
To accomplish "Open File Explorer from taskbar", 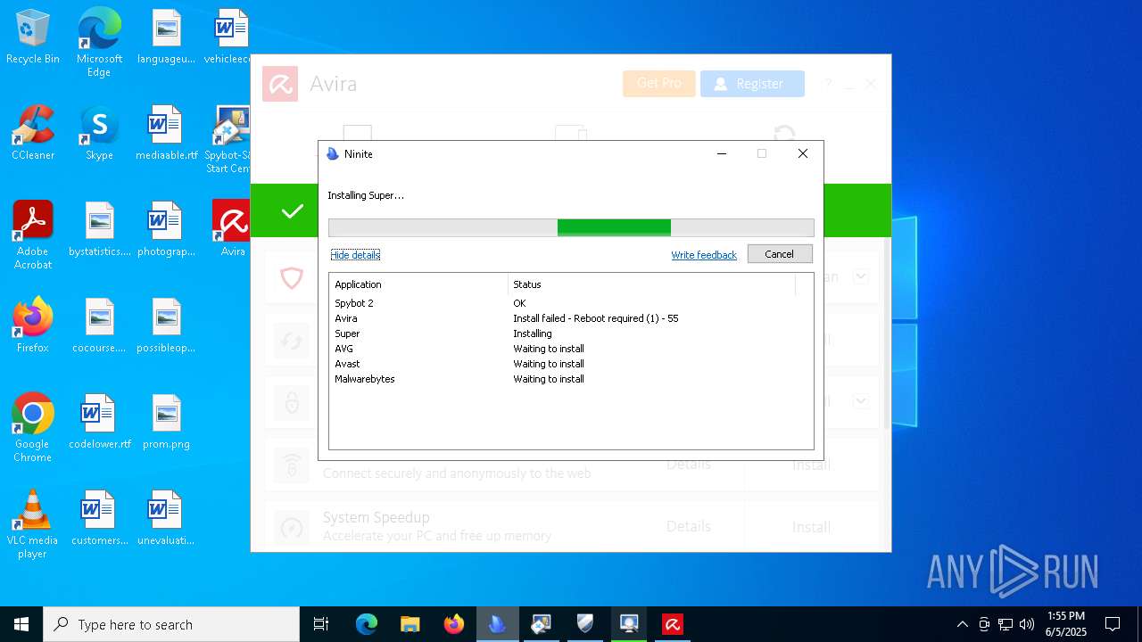I will point(410,624).
